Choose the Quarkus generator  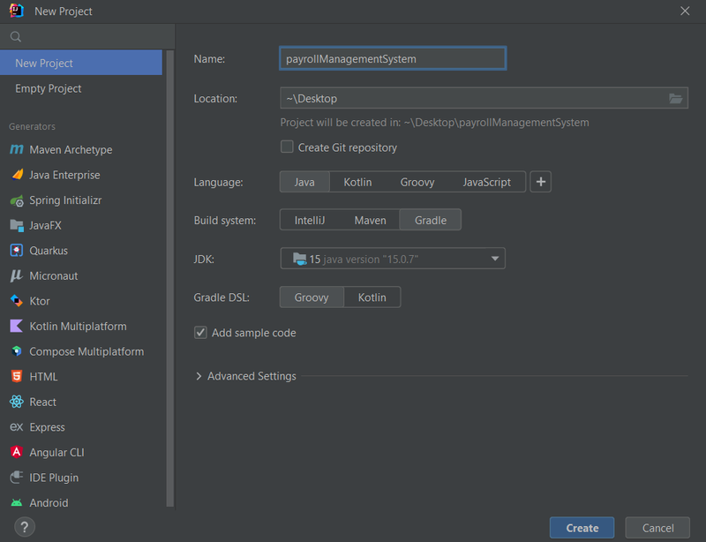click(49, 250)
